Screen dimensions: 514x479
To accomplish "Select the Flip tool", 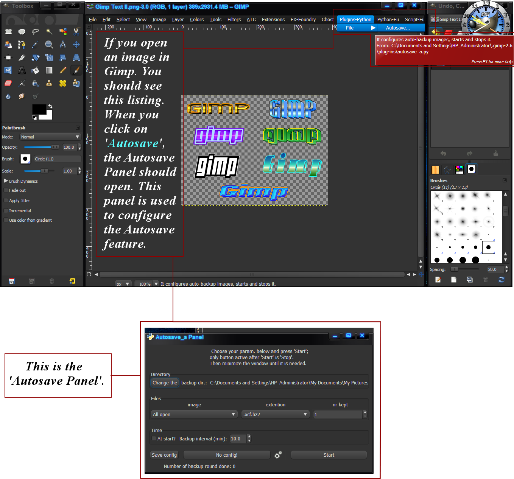I will pyautogui.click(x=8, y=70).
